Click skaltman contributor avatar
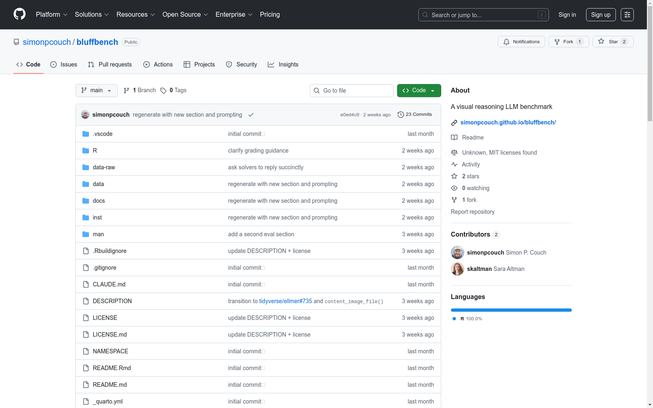Image resolution: width=653 pixels, height=408 pixels. click(x=458, y=269)
